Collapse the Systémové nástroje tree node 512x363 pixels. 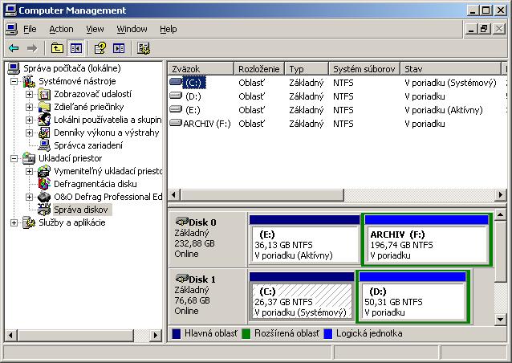14,81
